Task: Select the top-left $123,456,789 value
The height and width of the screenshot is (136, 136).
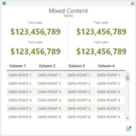Action: tap(35, 32)
